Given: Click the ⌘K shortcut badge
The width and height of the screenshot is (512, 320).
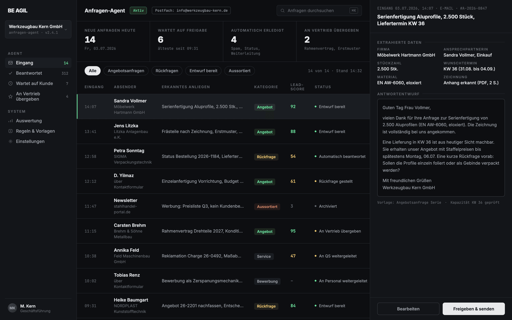Looking at the screenshot, I should click(354, 11).
